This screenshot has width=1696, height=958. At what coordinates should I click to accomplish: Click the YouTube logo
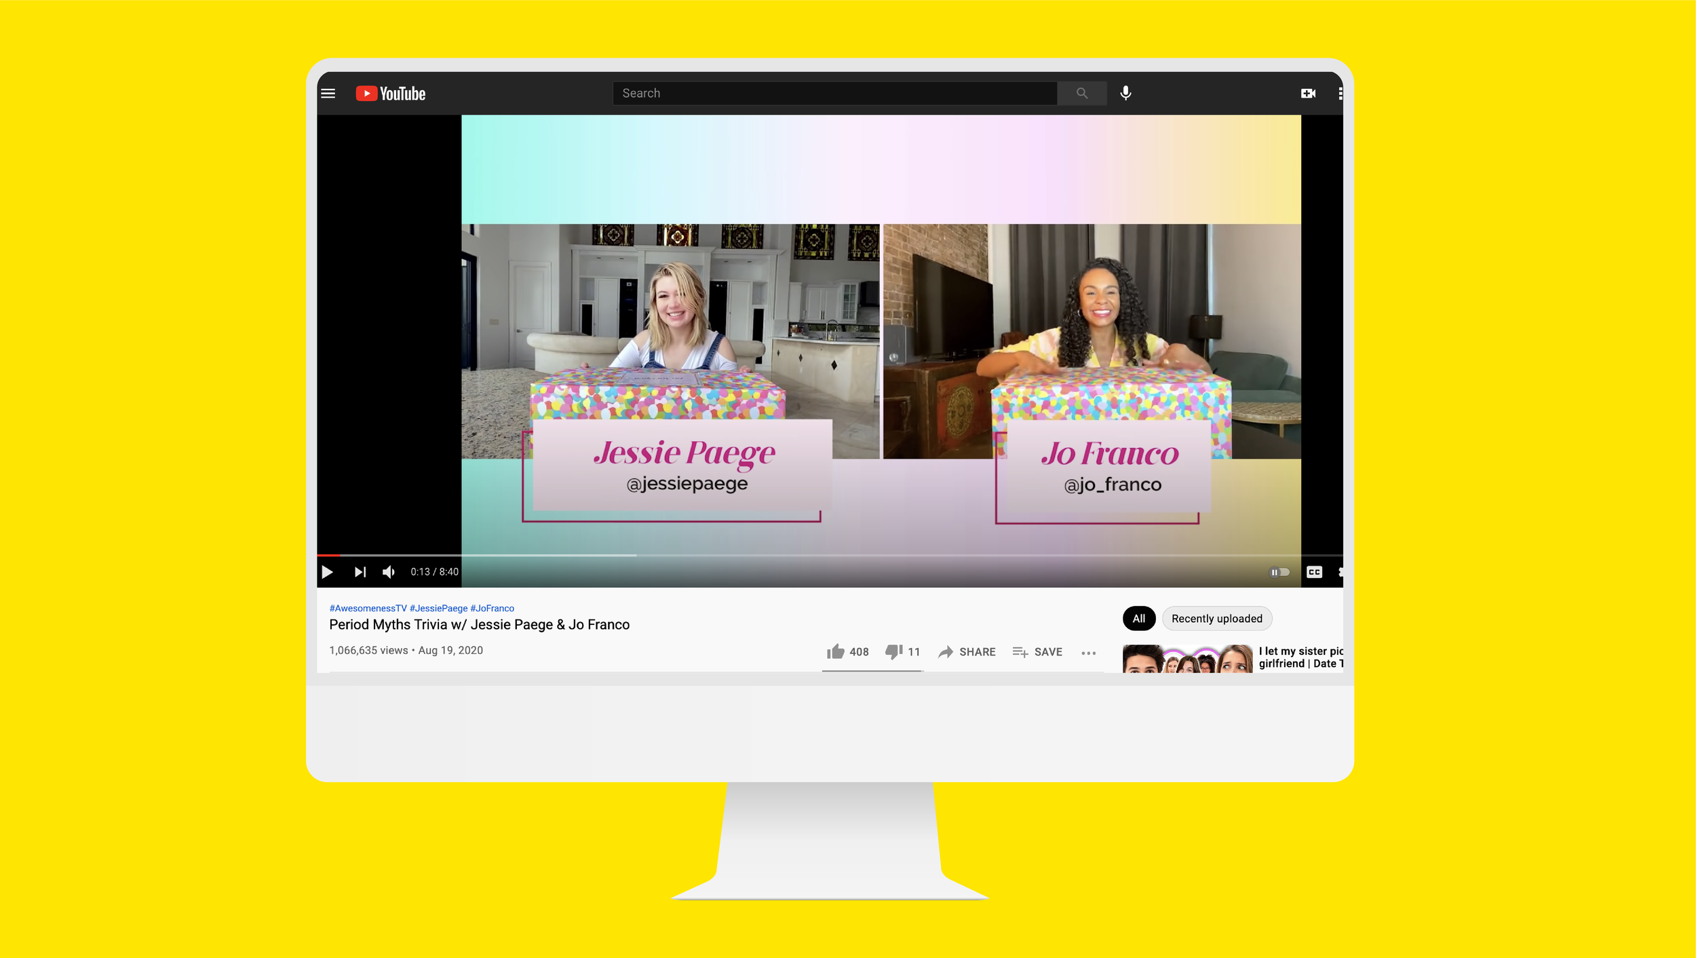(x=391, y=94)
